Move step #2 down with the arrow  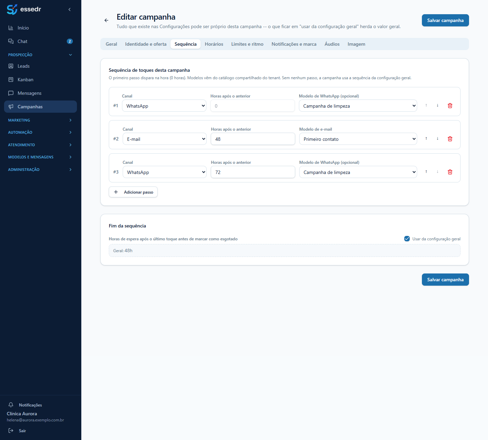(438, 139)
